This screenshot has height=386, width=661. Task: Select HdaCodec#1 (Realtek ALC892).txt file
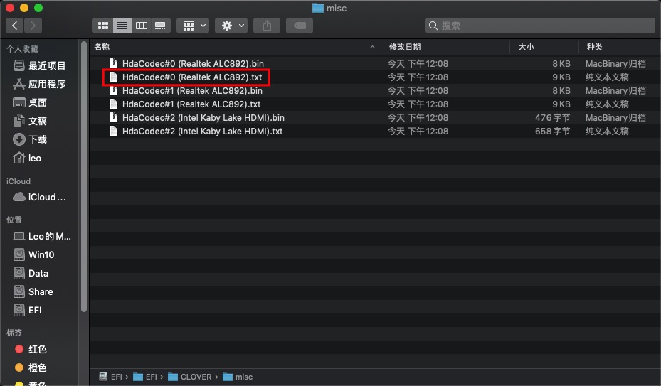pos(375,104)
